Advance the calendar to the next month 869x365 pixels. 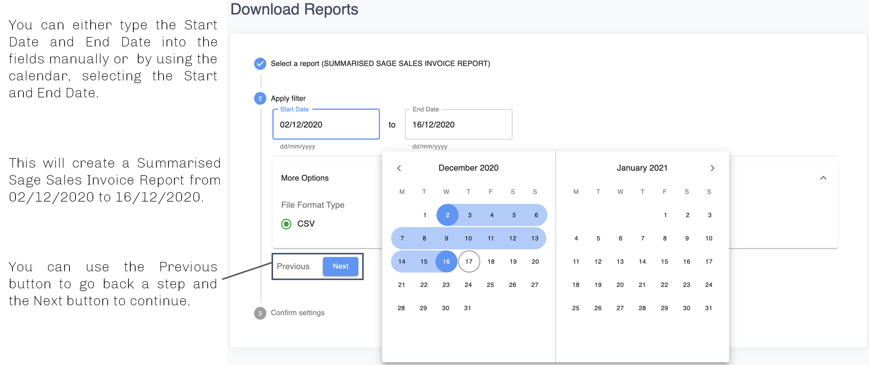pyautogui.click(x=712, y=168)
